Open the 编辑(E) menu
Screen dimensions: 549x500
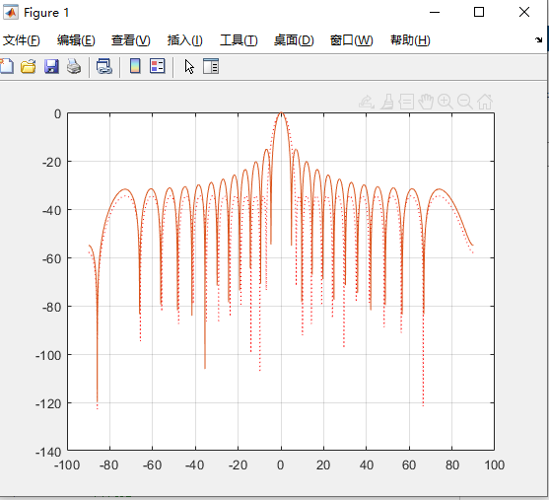tap(76, 40)
